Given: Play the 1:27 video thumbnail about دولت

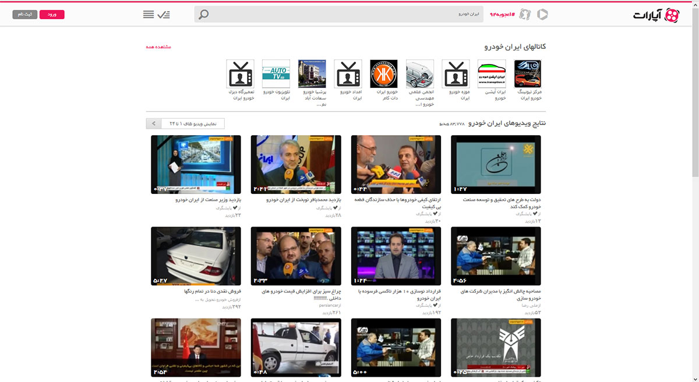Looking at the screenshot, I should 496,164.
